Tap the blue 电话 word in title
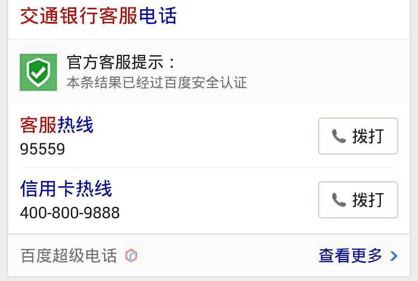Screen dimensions: 418x281 point(158,16)
